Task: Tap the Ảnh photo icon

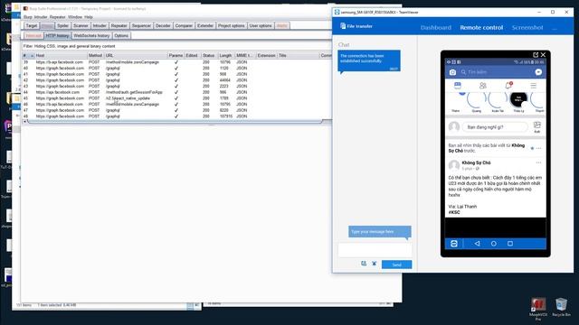Action: point(536,126)
